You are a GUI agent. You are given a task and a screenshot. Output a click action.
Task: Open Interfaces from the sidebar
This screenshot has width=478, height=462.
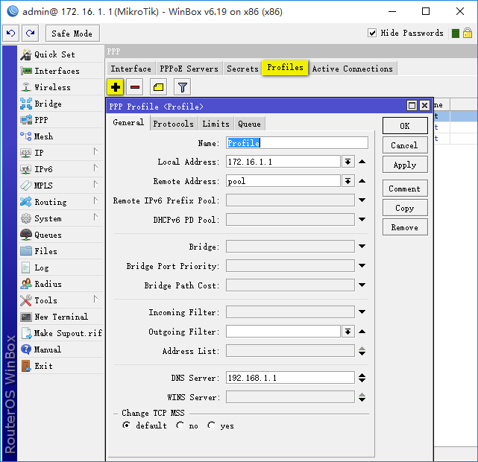click(56, 71)
